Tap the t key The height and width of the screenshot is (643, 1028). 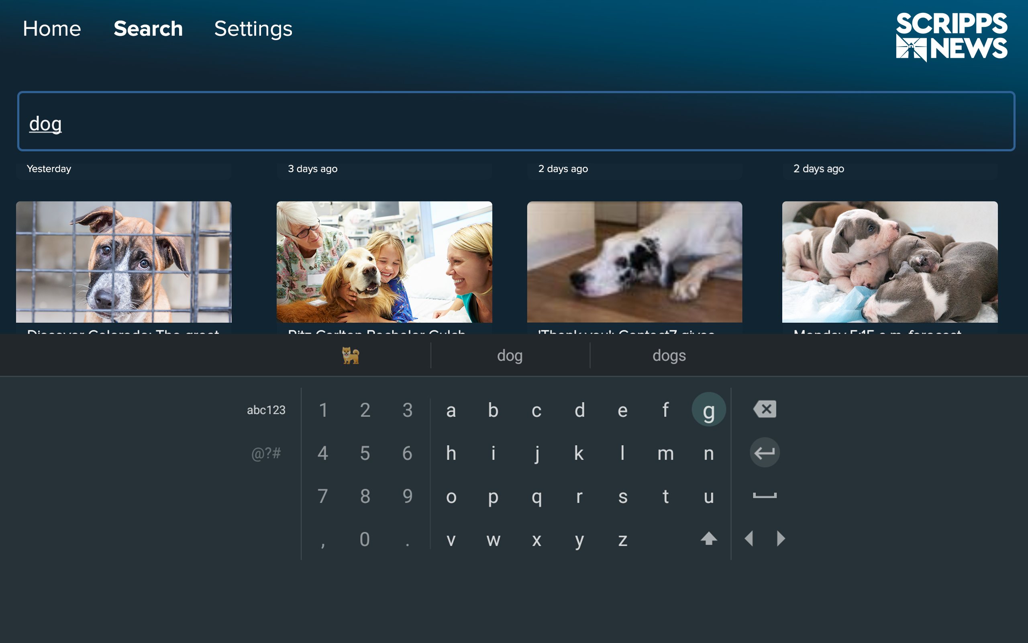[666, 496]
